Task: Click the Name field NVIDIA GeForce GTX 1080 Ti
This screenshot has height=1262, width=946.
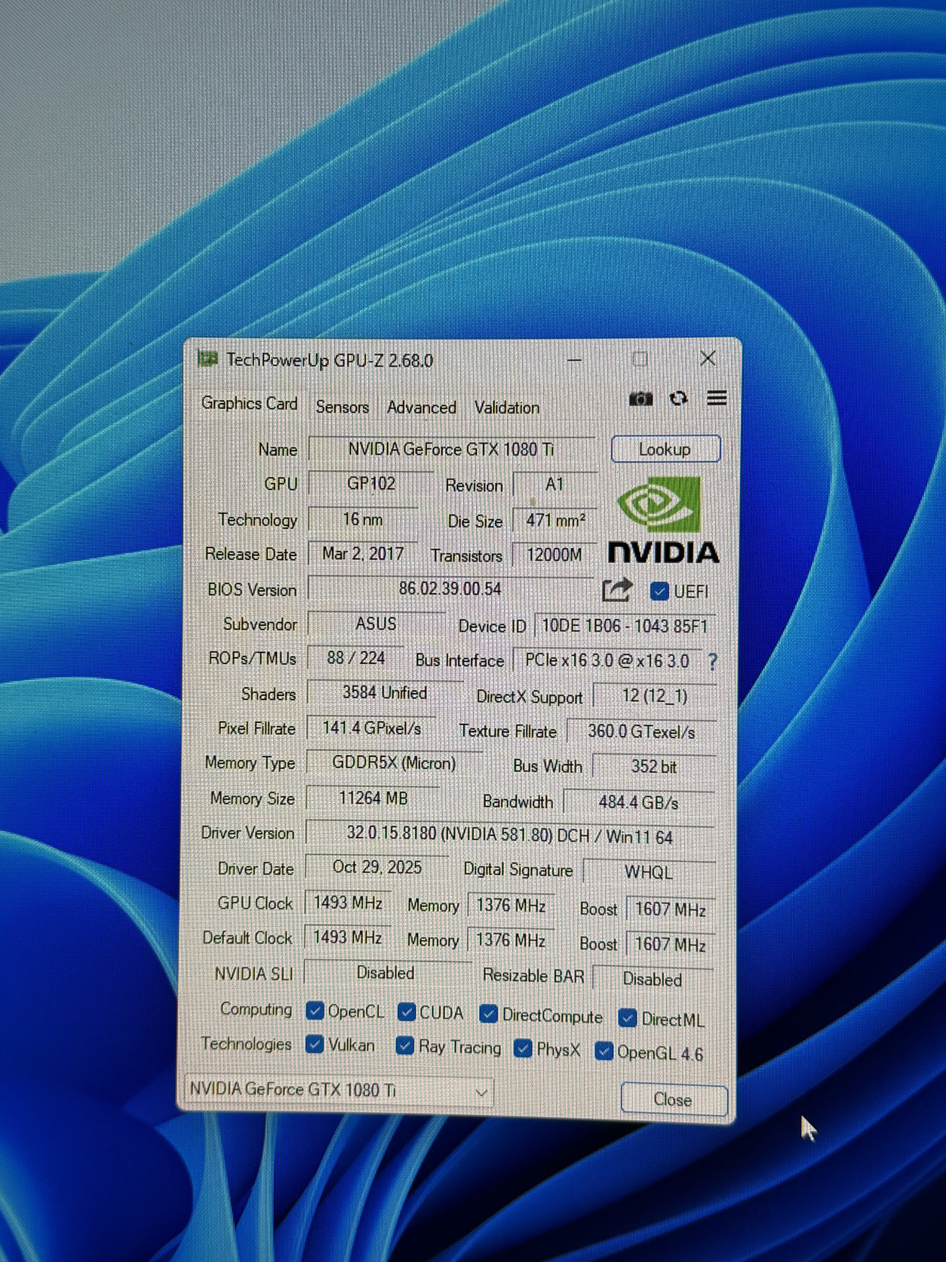Action: tap(451, 449)
